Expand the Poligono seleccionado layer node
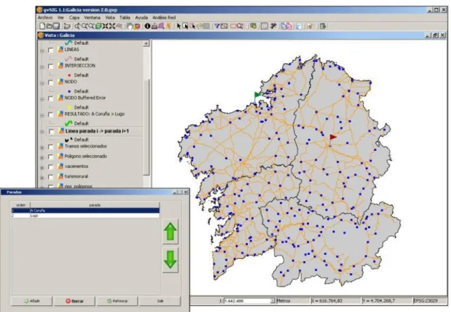 pos(42,158)
